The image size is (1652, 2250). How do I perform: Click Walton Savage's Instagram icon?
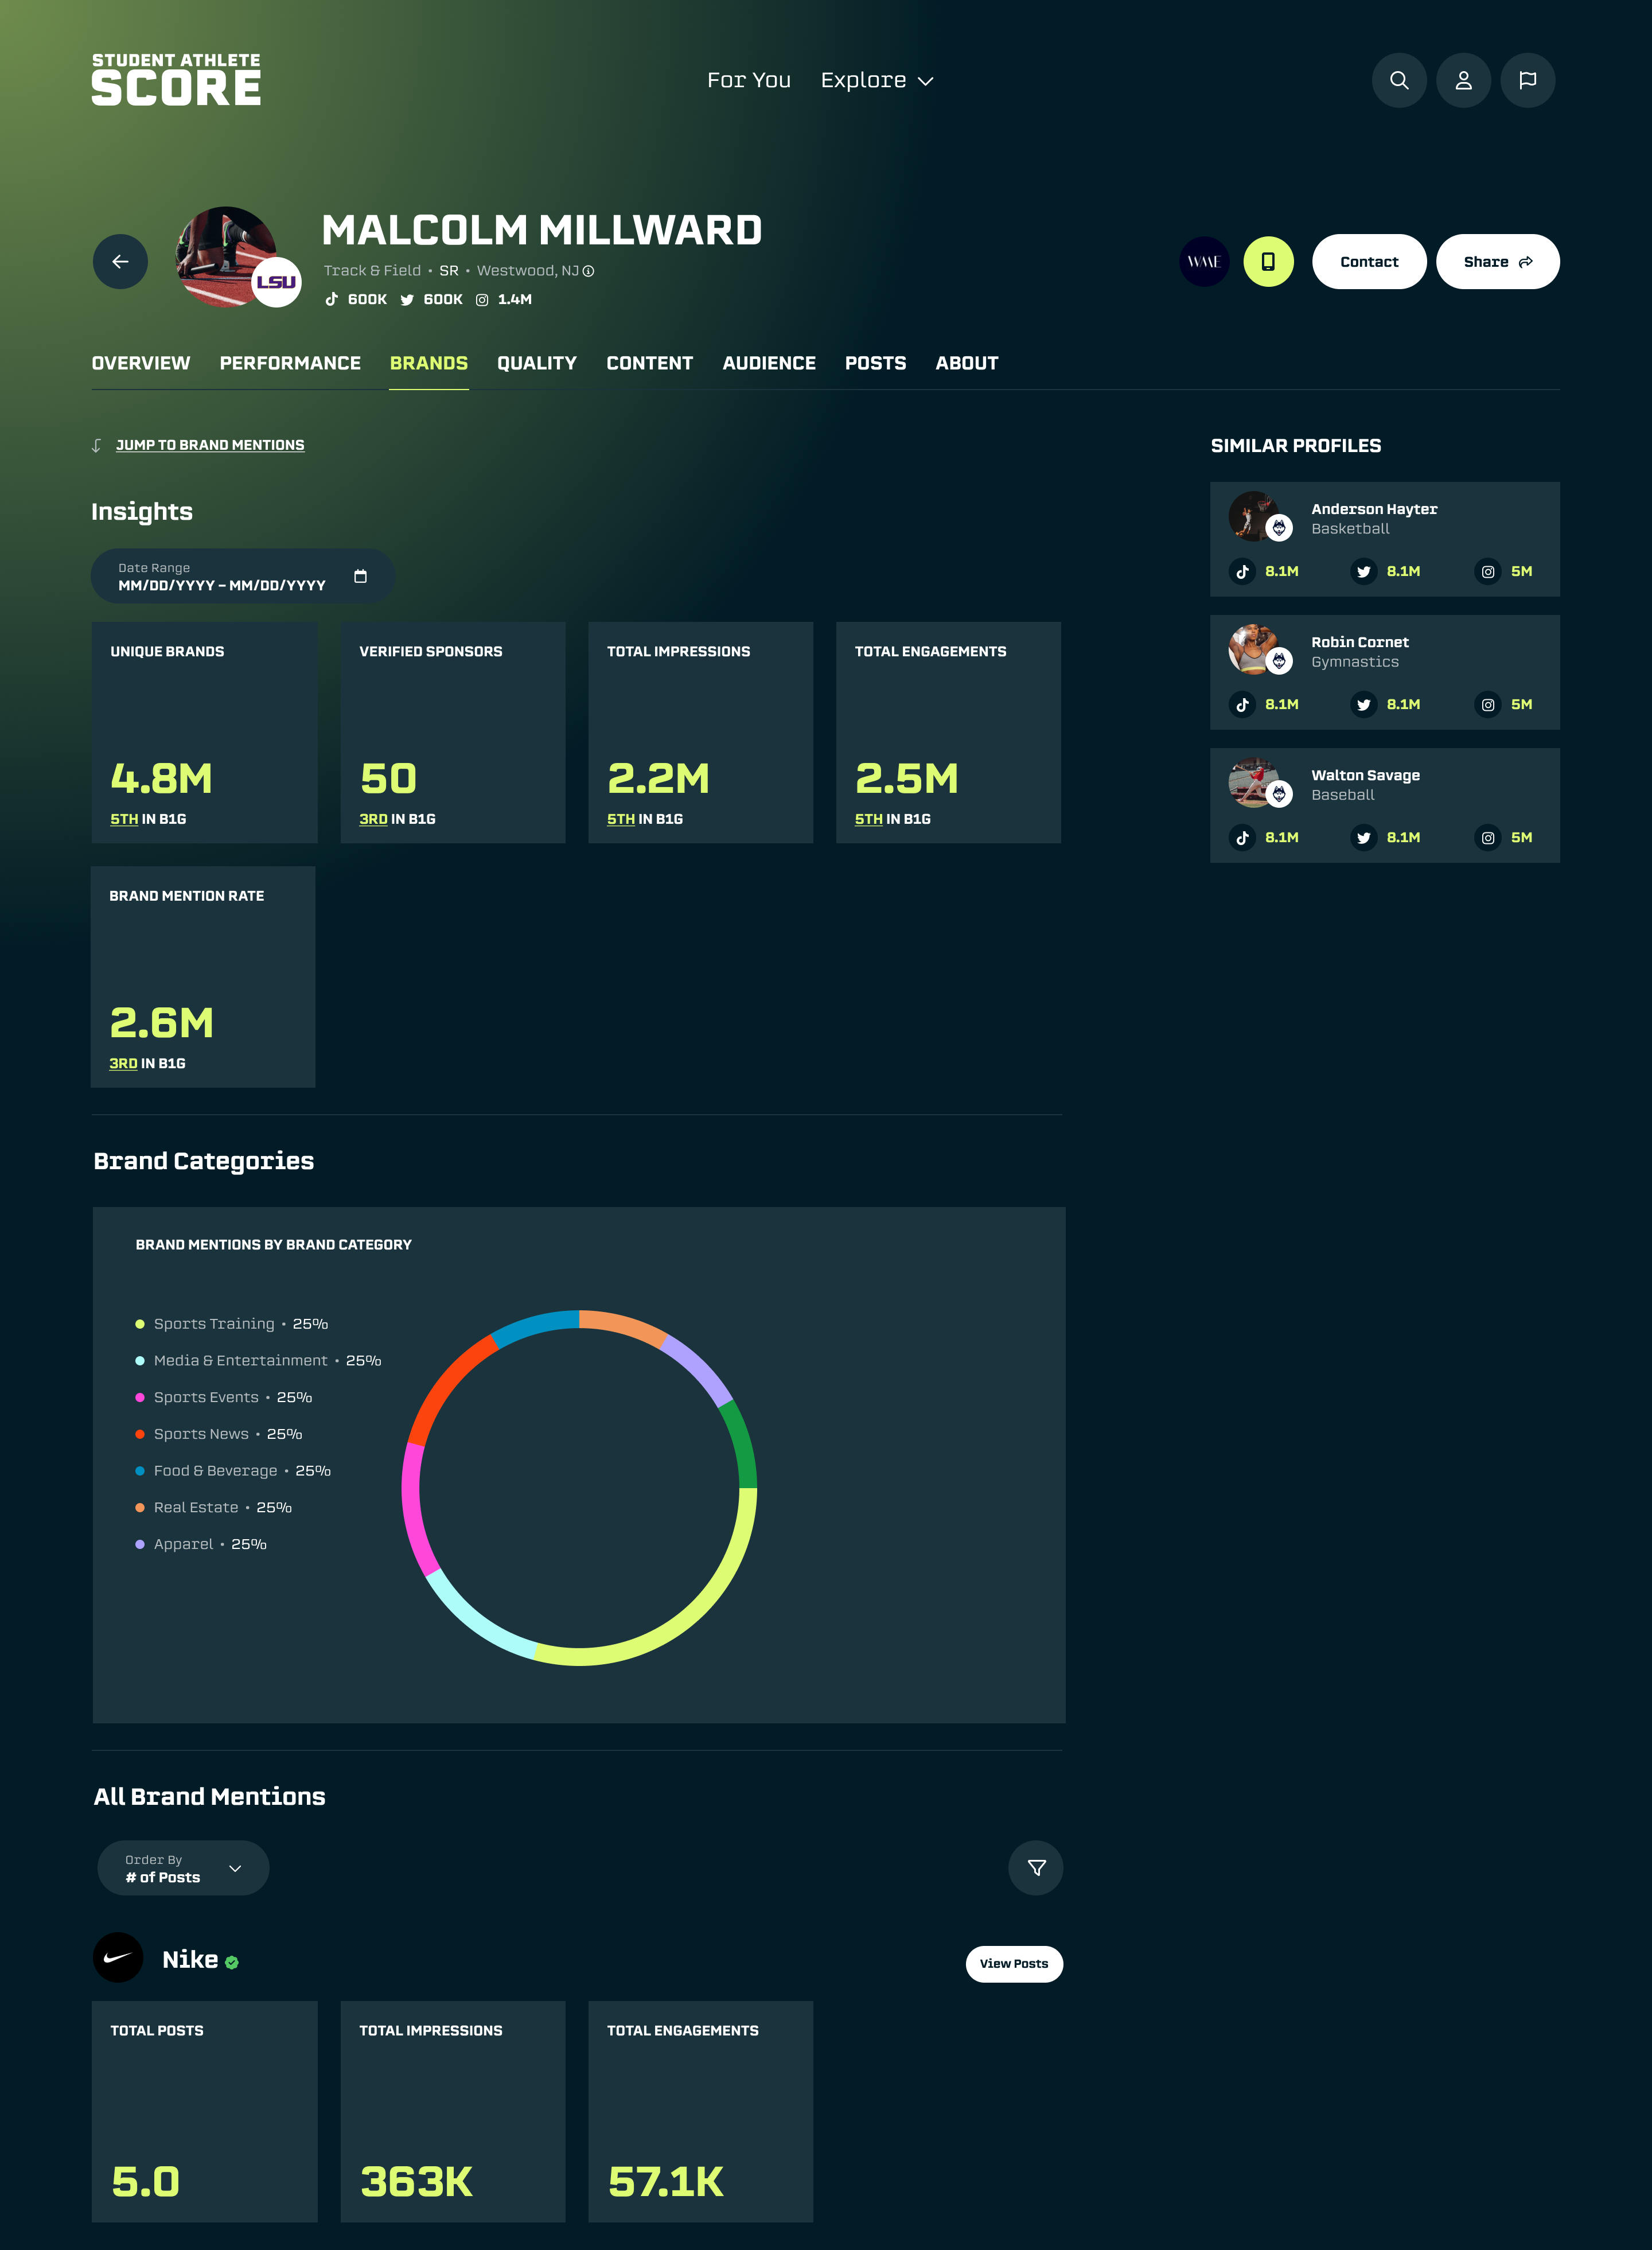click(1488, 837)
